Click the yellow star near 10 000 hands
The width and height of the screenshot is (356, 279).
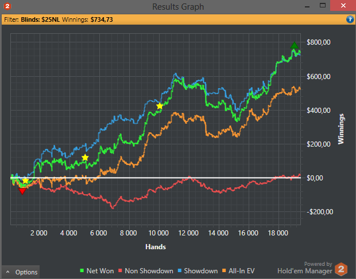160,106
